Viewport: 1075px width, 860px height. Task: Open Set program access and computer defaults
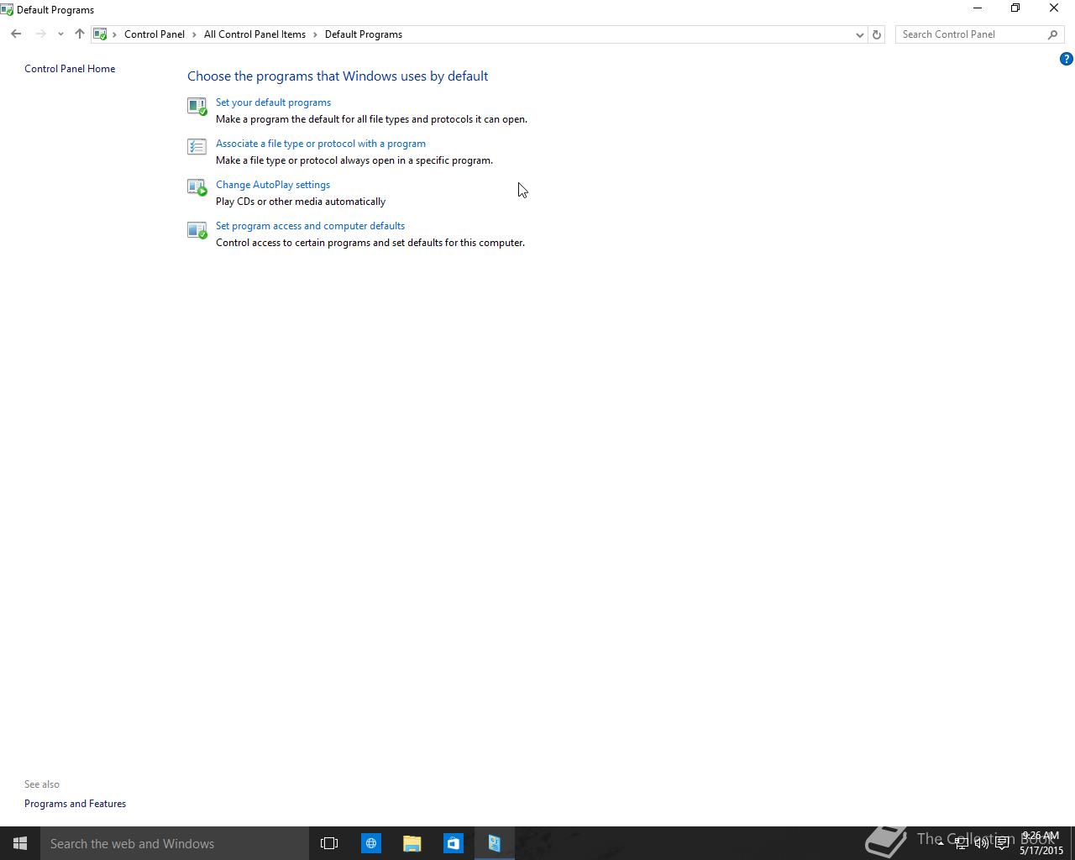(x=310, y=226)
